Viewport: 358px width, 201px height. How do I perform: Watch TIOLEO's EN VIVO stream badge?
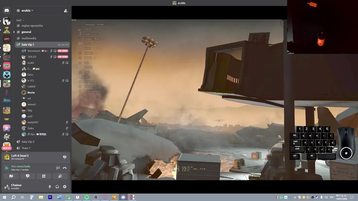[63, 57]
